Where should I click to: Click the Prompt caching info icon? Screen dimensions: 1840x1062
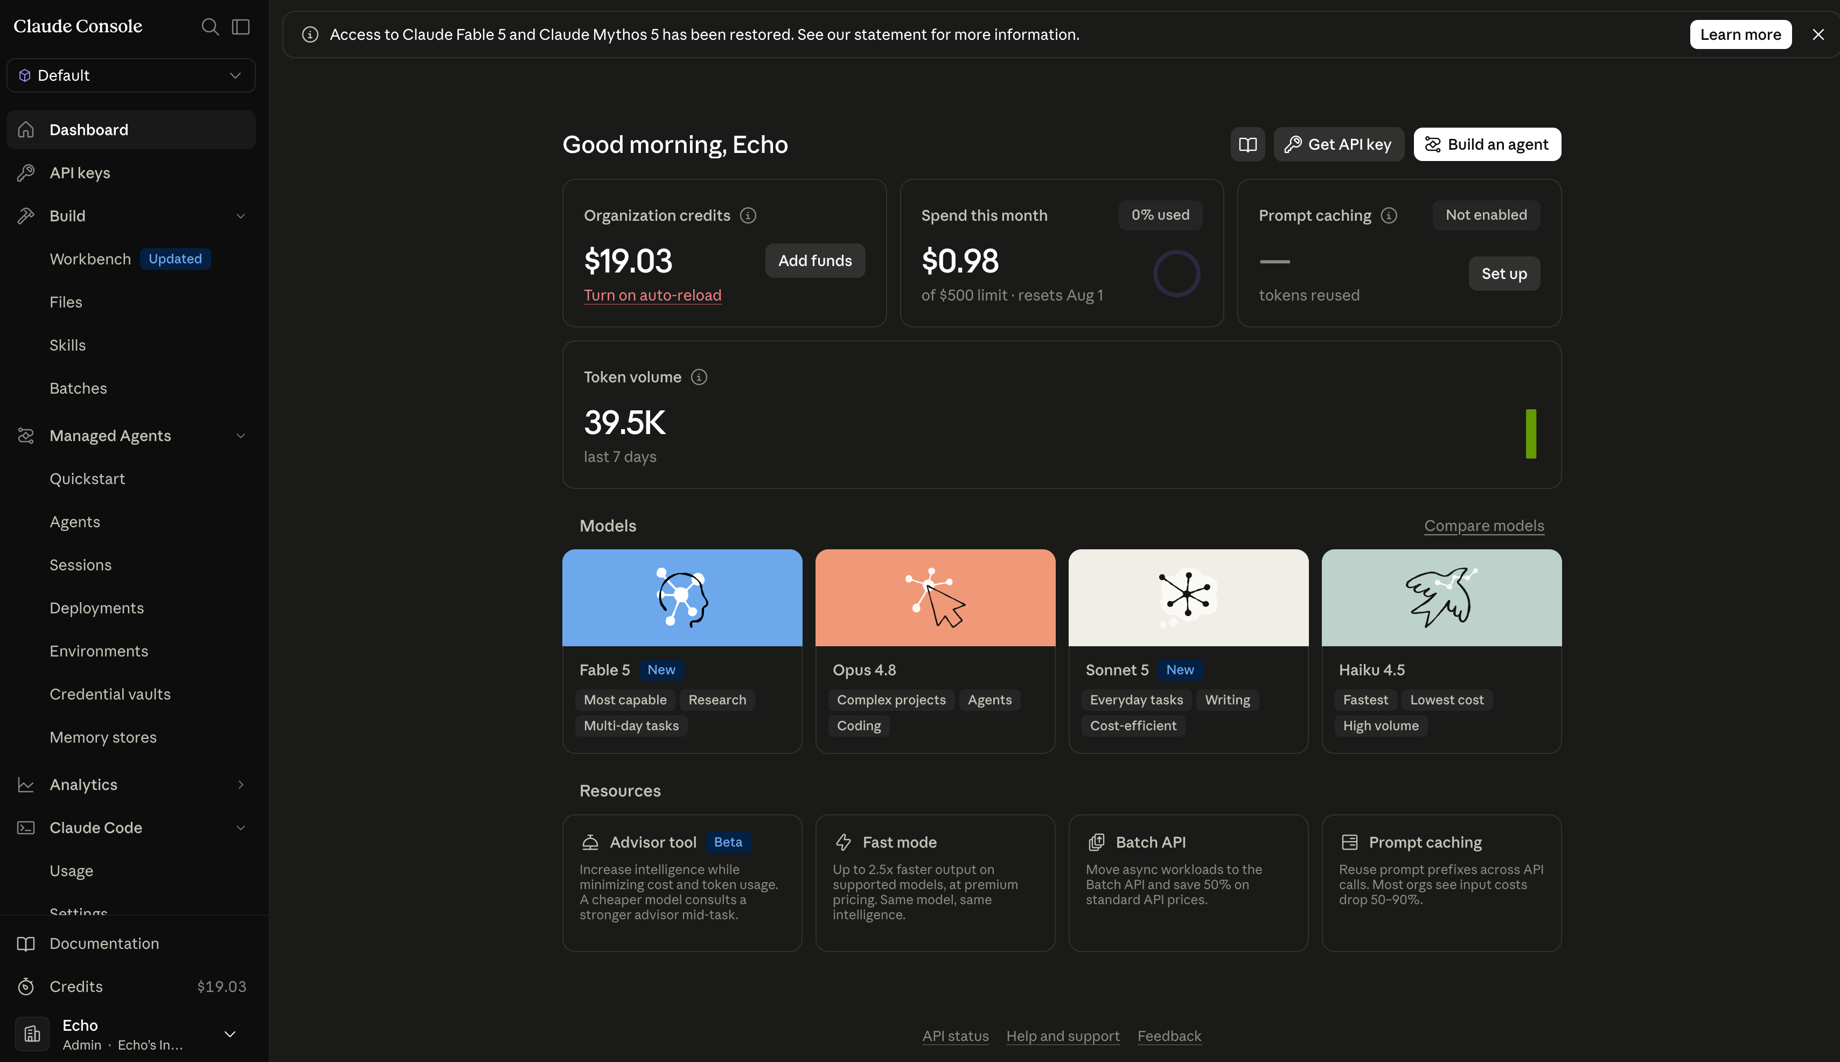(1389, 215)
